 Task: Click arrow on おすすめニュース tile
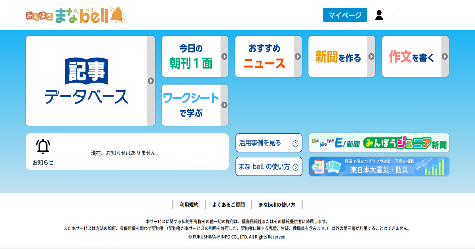tap(298, 57)
